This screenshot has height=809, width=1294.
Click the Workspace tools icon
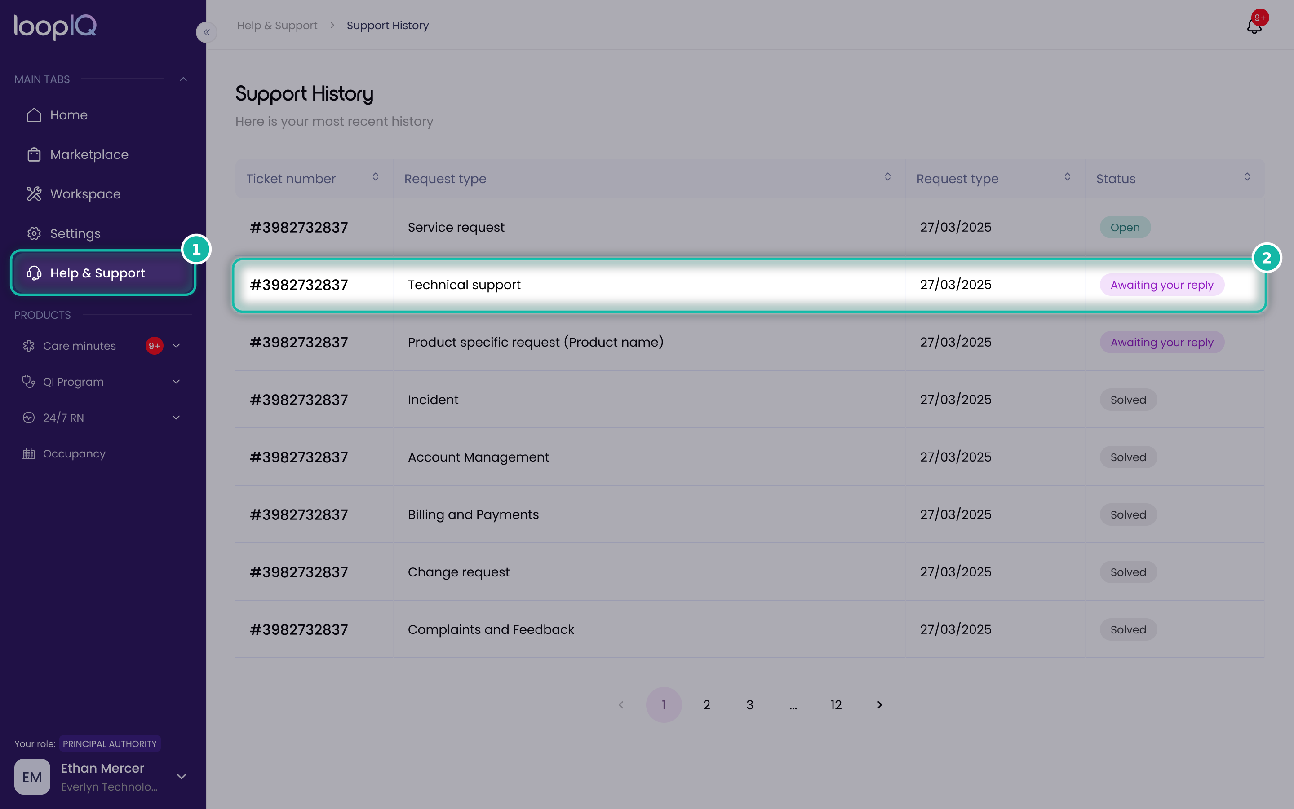[34, 194]
